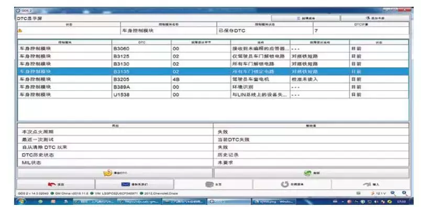The width and height of the screenshot is (421, 207).
Task: Switch to the GDS 2 taskbar item
Action: click(229, 201)
